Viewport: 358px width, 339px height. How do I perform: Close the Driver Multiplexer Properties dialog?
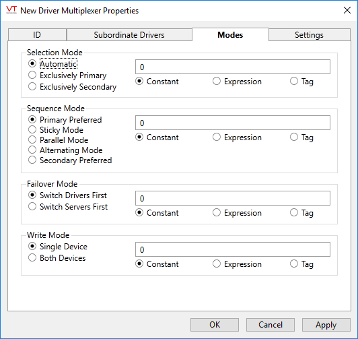pyautogui.click(x=347, y=10)
